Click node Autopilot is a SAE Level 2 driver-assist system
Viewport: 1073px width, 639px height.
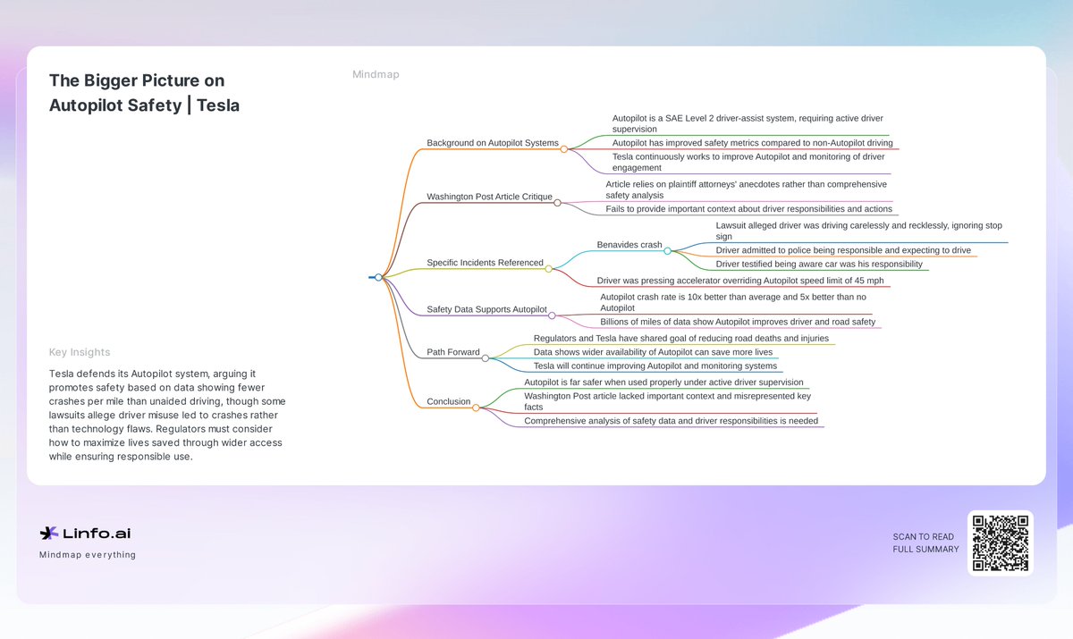[748, 123]
